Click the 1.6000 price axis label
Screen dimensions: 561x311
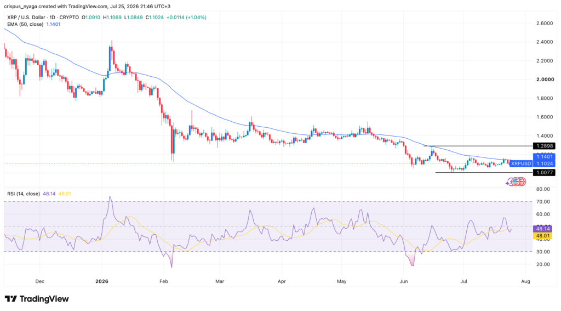click(x=545, y=117)
